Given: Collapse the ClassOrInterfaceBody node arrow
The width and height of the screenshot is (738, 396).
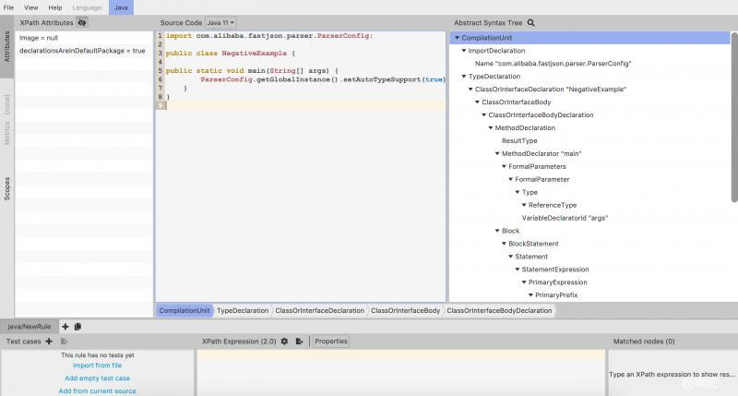Looking at the screenshot, I should coord(477,102).
